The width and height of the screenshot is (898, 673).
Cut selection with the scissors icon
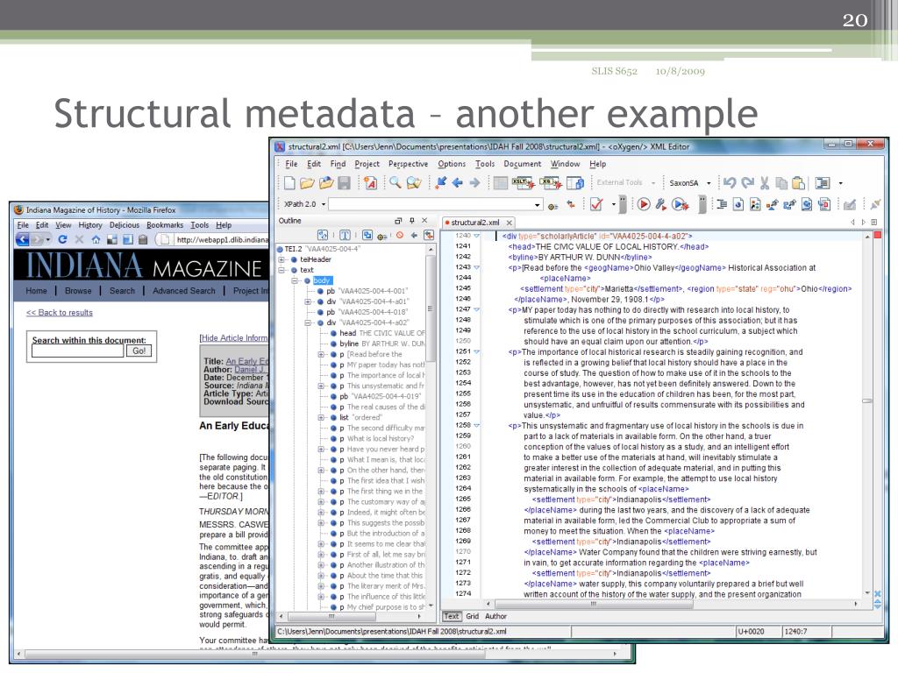(765, 183)
